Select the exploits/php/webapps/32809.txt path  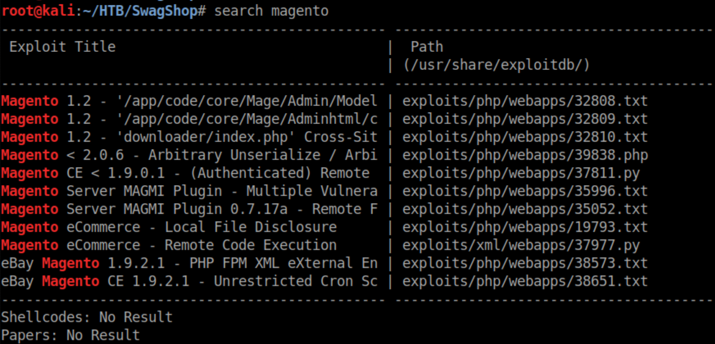[524, 119]
